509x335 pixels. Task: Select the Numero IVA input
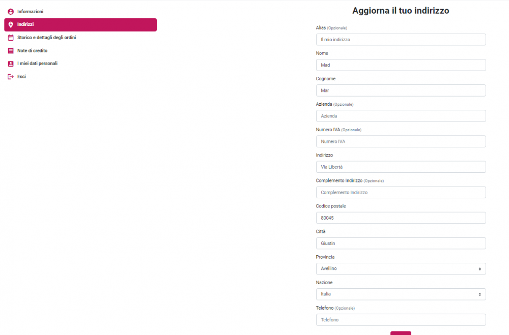(x=401, y=141)
